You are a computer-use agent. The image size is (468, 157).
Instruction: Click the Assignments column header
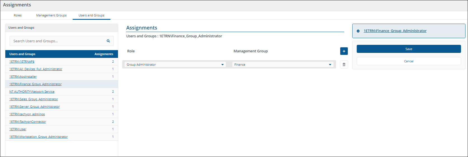pyautogui.click(x=104, y=54)
